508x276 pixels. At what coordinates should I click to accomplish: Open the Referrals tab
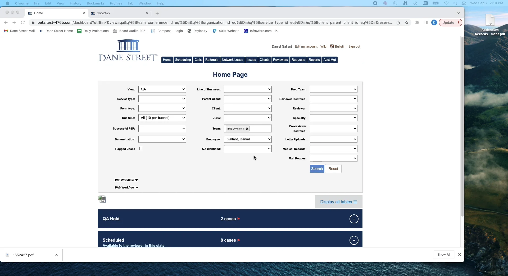[x=212, y=60]
